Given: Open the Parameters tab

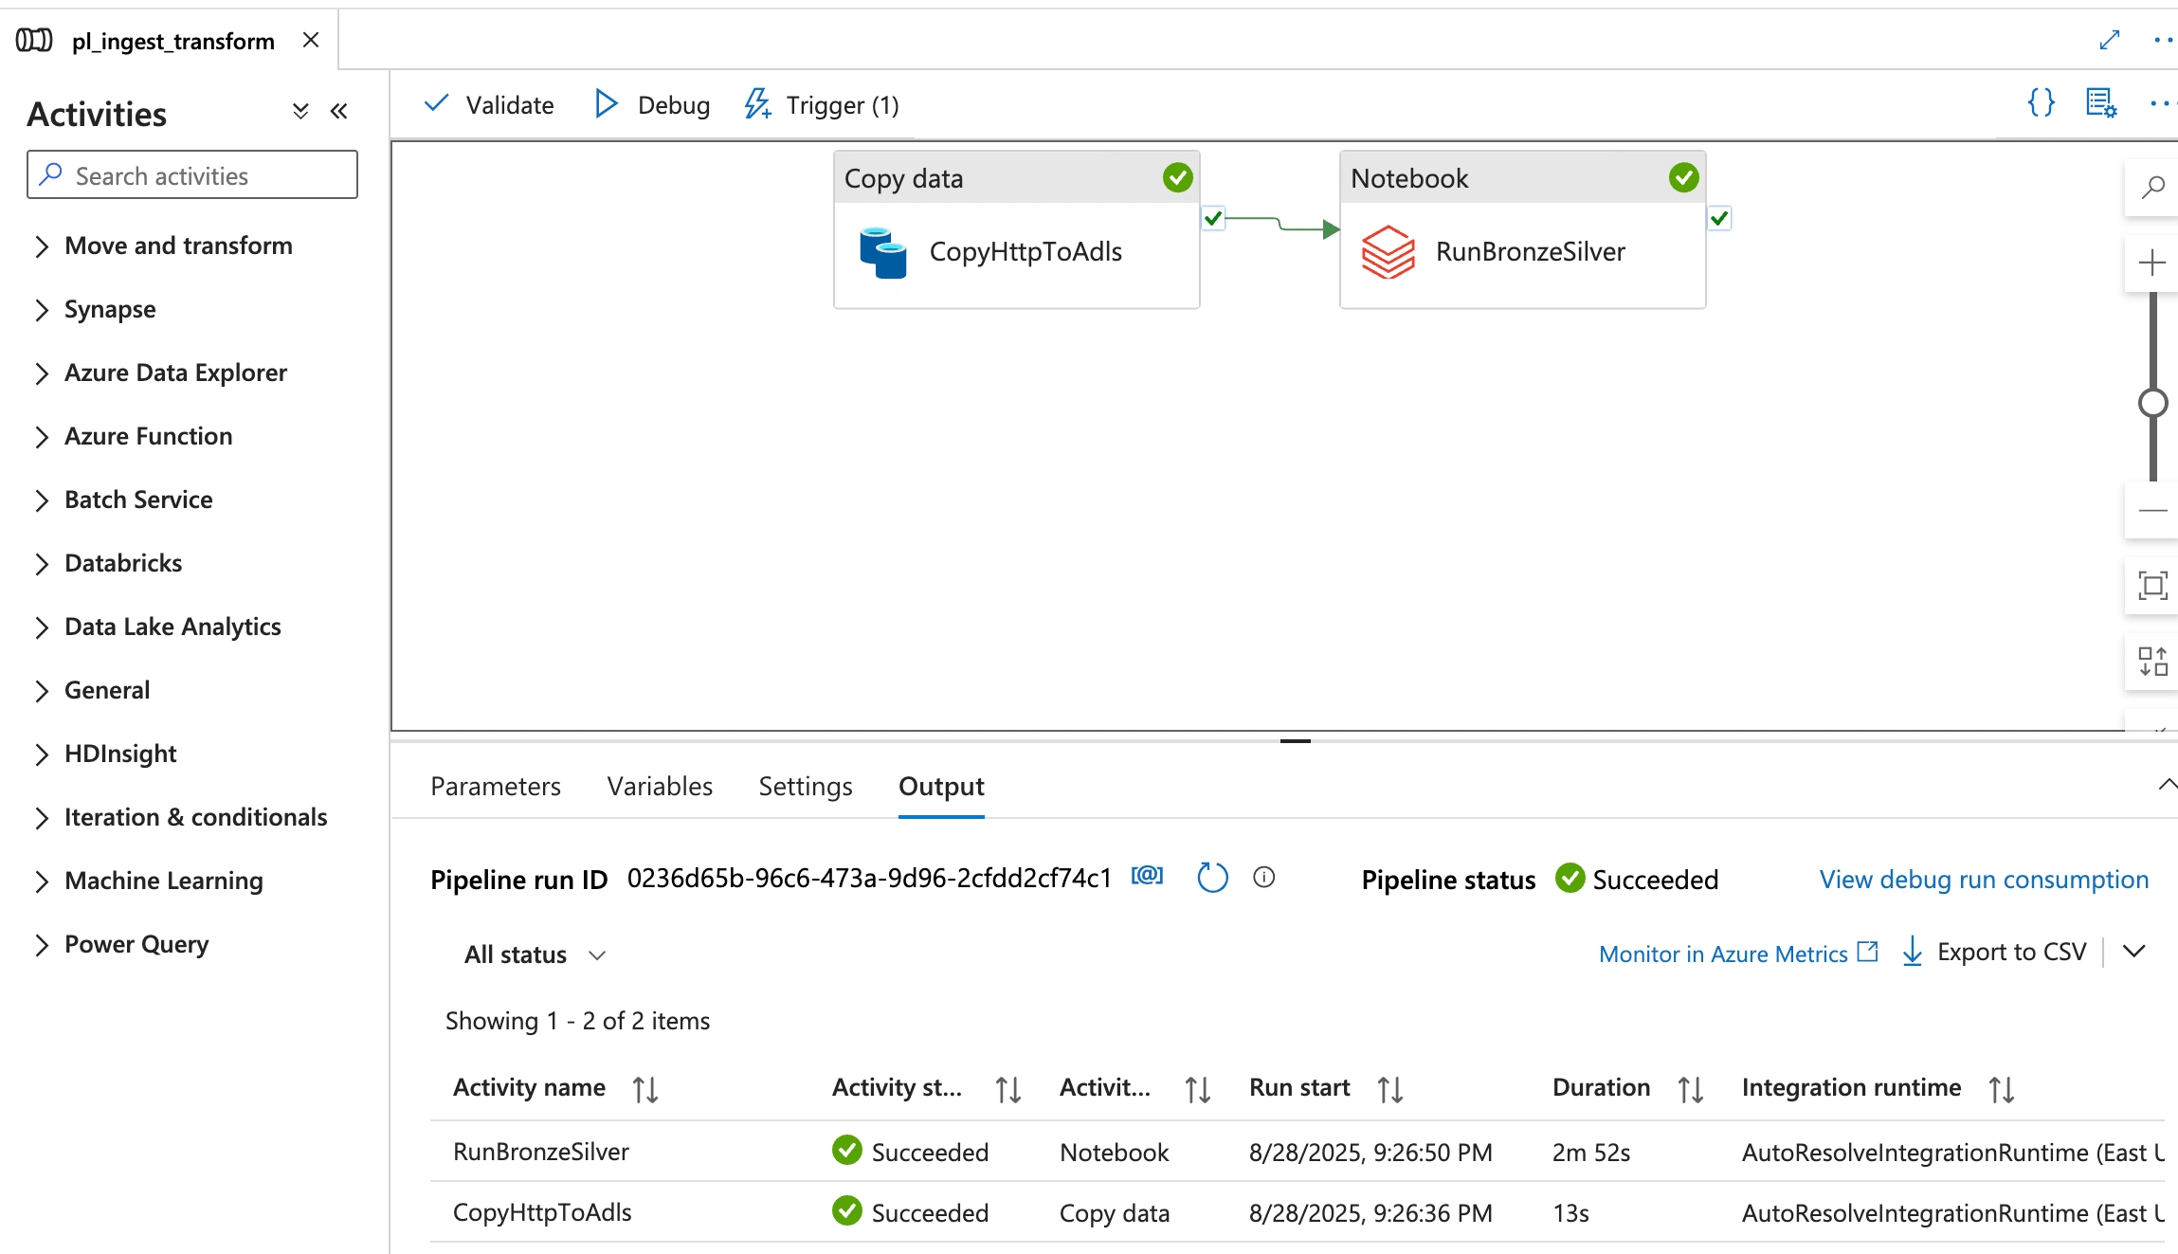Looking at the screenshot, I should pos(495,786).
